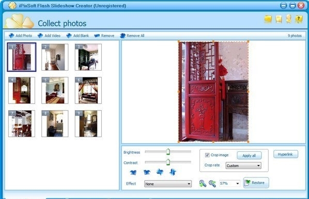Click the '9 photos' count text
The width and height of the screenshot is (309, 199).
coord(295,36)
